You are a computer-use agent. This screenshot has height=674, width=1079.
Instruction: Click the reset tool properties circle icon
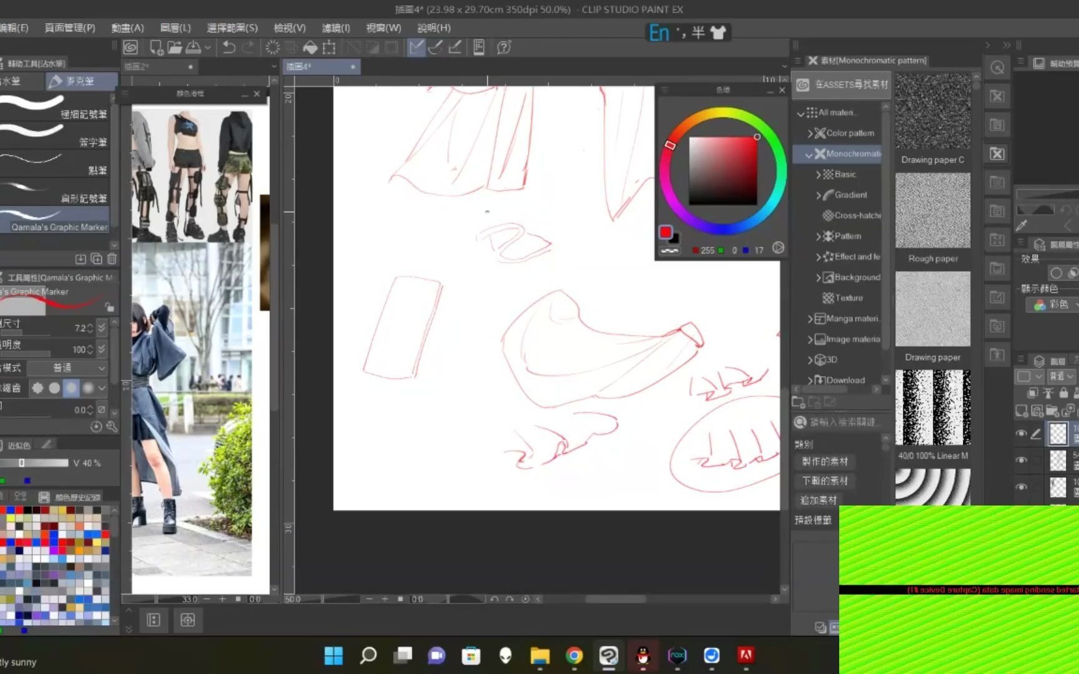(x=96, y=427)
